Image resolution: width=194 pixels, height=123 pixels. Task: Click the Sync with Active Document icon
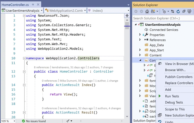click(x=173, y=12)
